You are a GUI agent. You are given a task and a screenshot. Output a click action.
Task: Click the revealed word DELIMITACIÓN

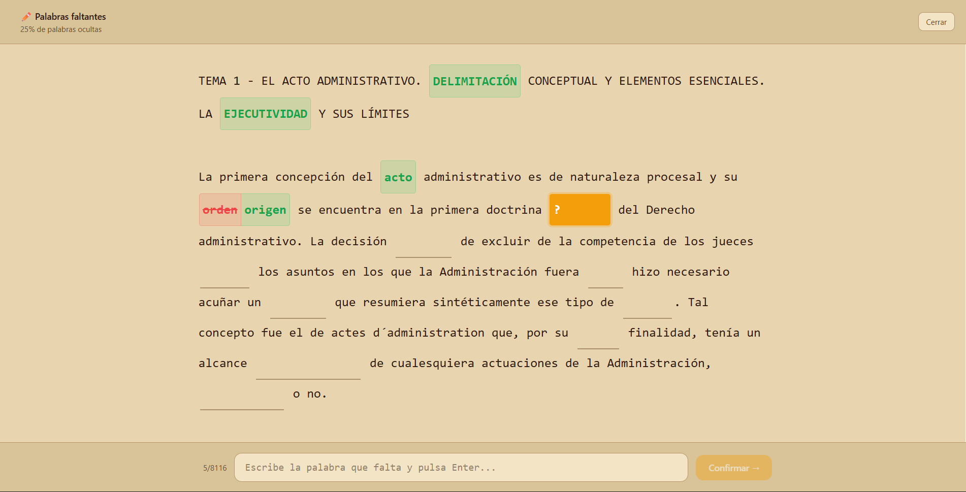point(474,81)
